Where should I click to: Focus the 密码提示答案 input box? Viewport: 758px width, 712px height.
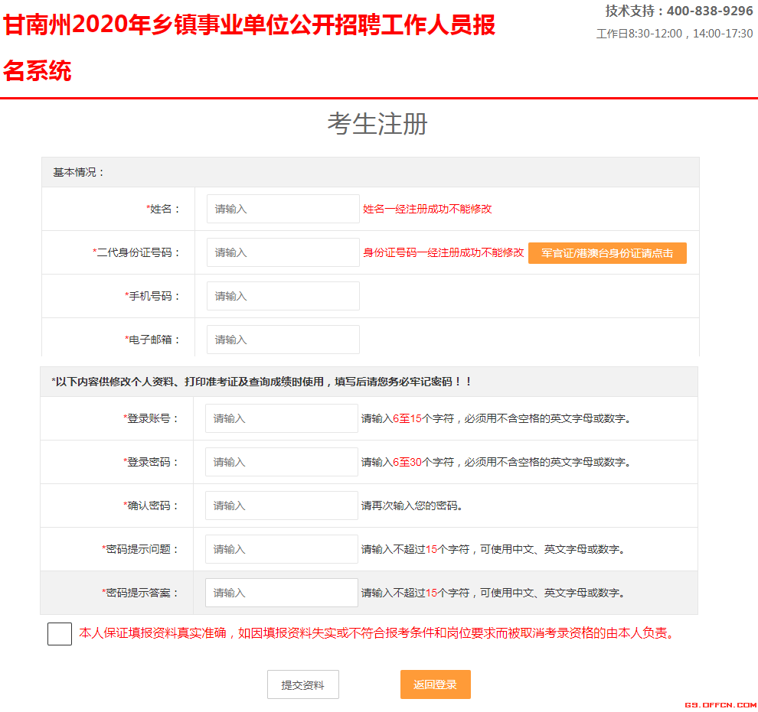(281, 592)
